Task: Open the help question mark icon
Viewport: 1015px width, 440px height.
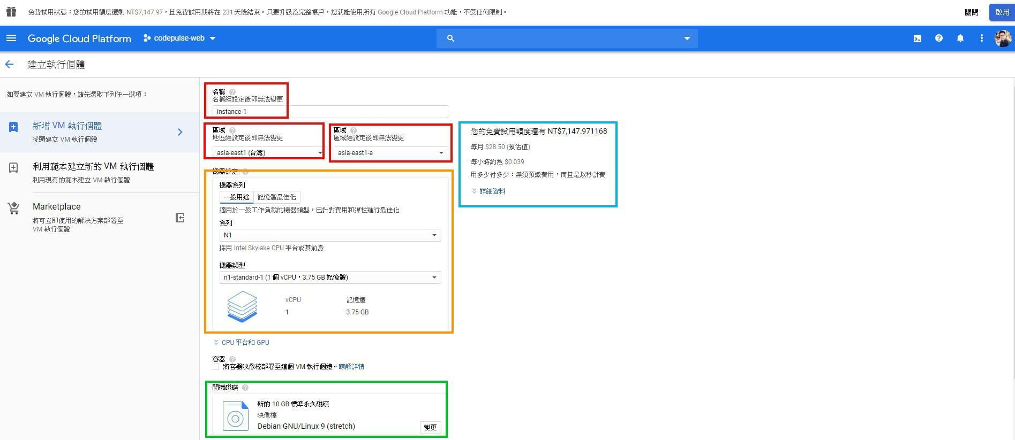Action: (x=939, y=38)
